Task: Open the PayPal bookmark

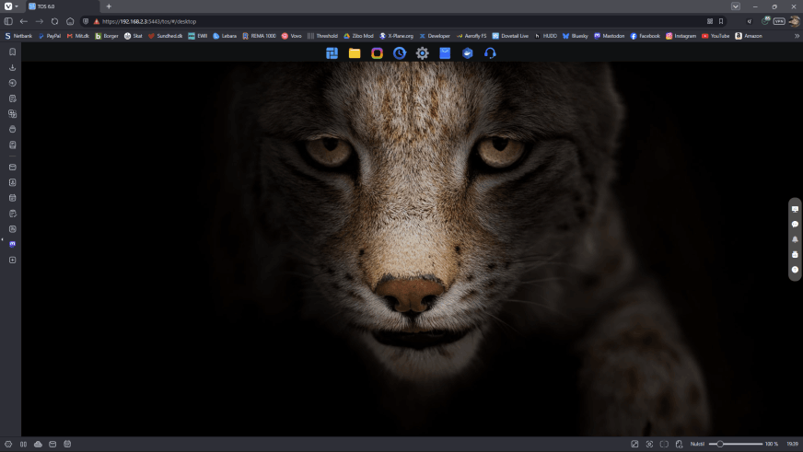Action: tap(49, 36)
